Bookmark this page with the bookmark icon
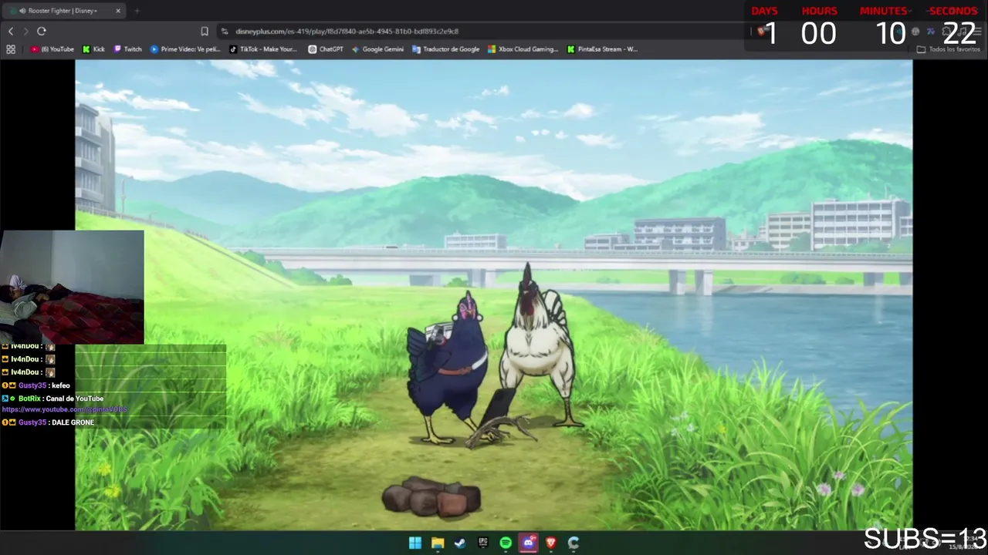 click(205, 31)
